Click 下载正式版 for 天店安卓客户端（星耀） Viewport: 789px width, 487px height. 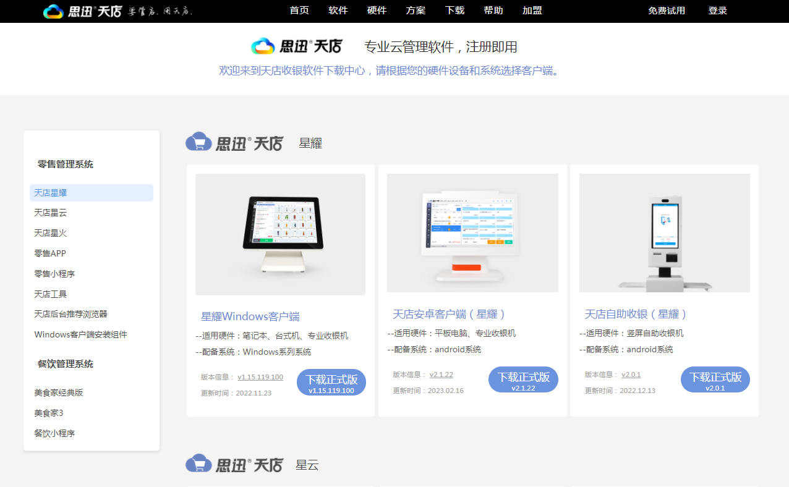tap(523, 379)
